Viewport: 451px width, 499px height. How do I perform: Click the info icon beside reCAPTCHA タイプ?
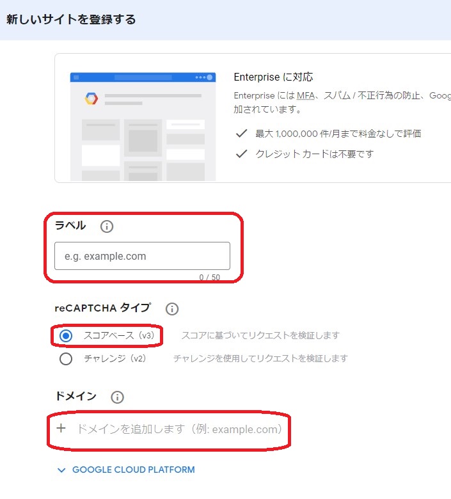(171, 309)
